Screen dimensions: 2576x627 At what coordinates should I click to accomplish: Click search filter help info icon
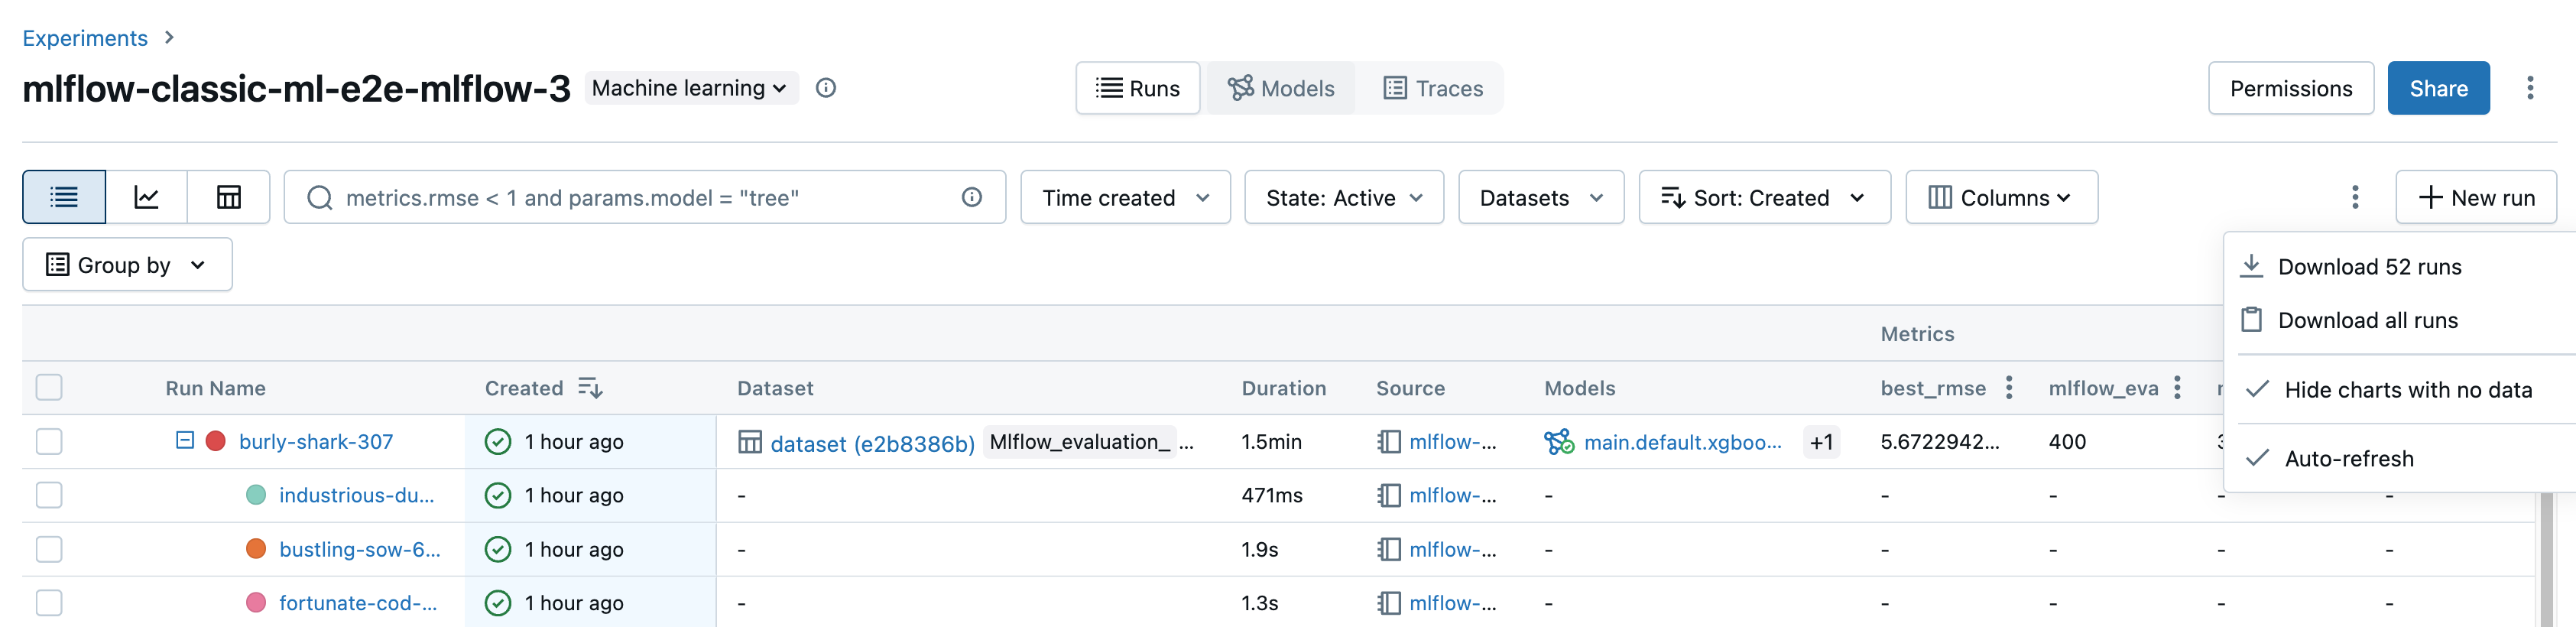(x=971, y=197)
